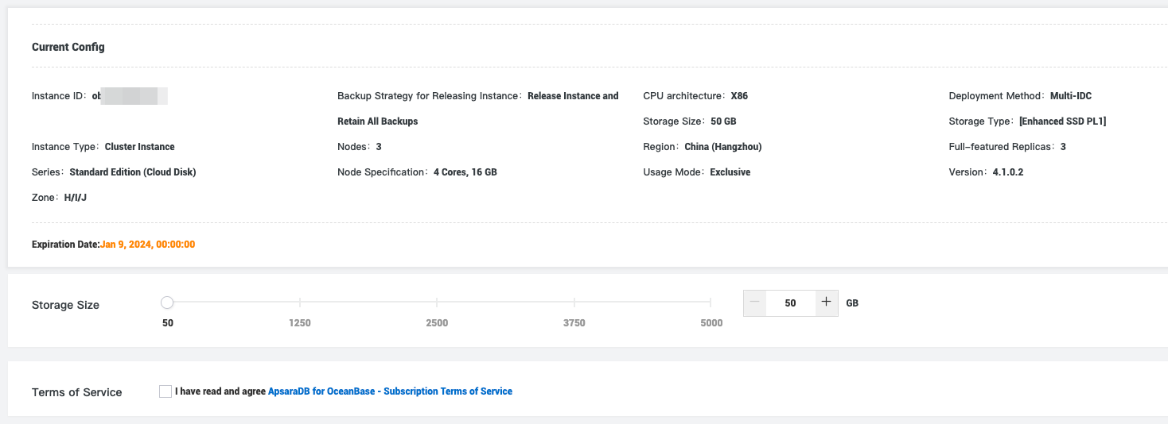Click the "I have read and agree" text
Viewport: 1168px width, 424px height.
click(220, 391)
